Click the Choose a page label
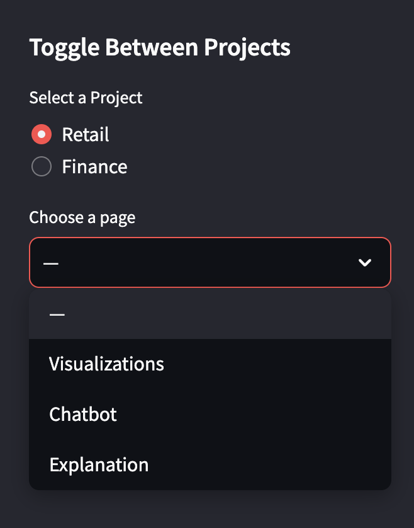Image resolution: width=414 pixels, height=528 pixels. click(82, 217)
